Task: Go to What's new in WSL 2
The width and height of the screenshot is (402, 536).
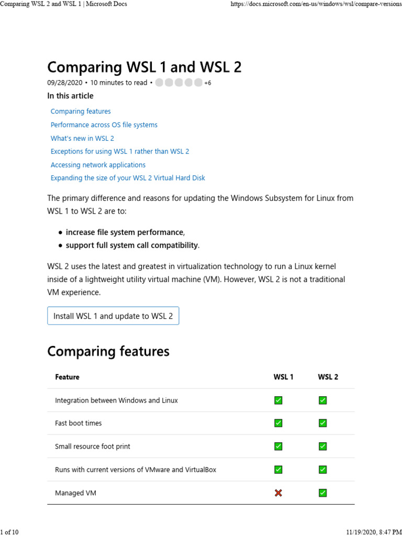Action: click(x=82, y=139)
